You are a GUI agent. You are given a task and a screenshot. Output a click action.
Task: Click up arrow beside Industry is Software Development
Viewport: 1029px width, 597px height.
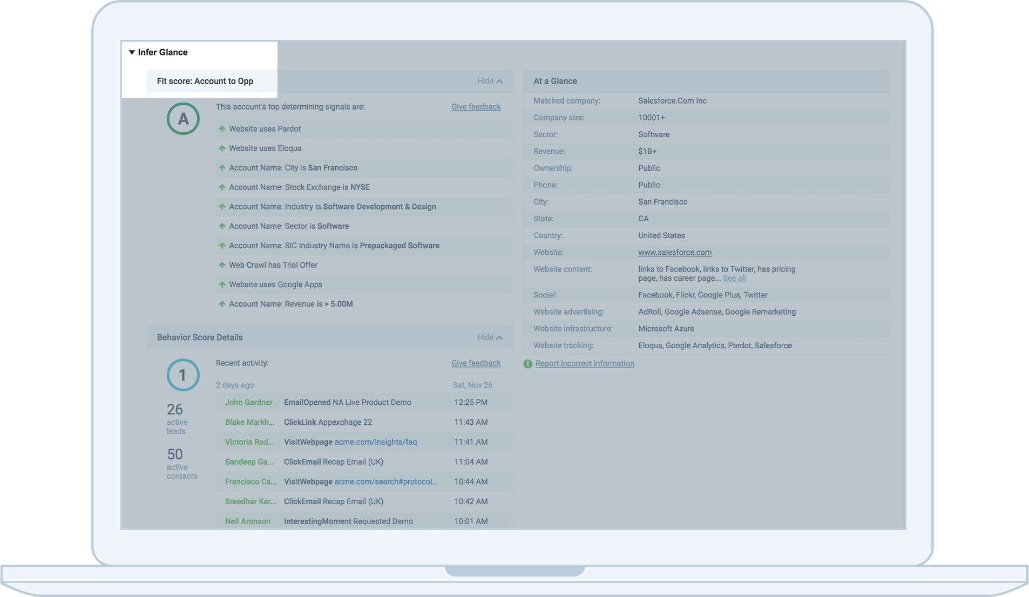tap(222, 207)
